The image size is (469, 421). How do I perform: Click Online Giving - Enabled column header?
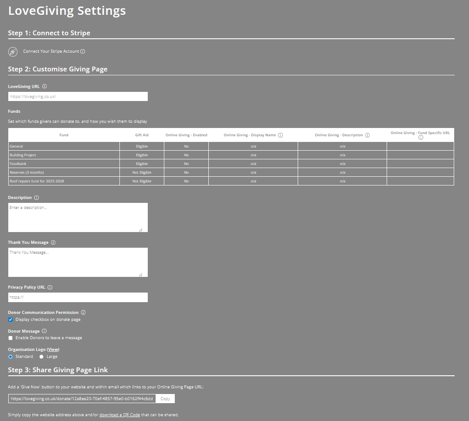click(x=187, y=135)
